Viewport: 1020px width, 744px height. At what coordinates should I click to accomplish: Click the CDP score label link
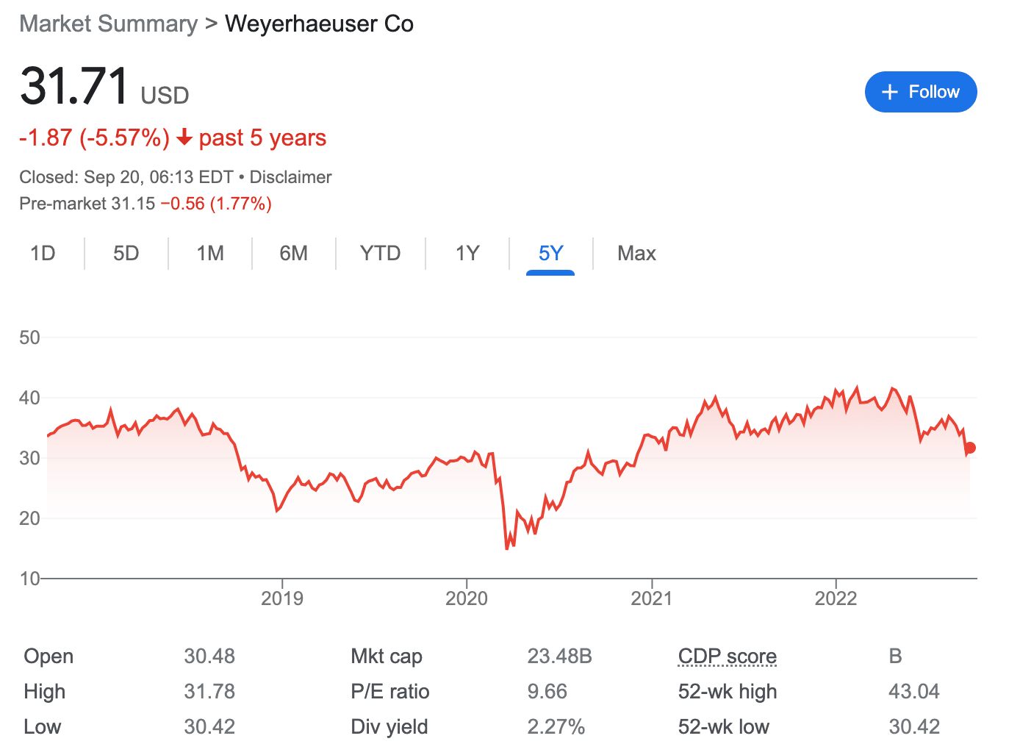(728, 656)
